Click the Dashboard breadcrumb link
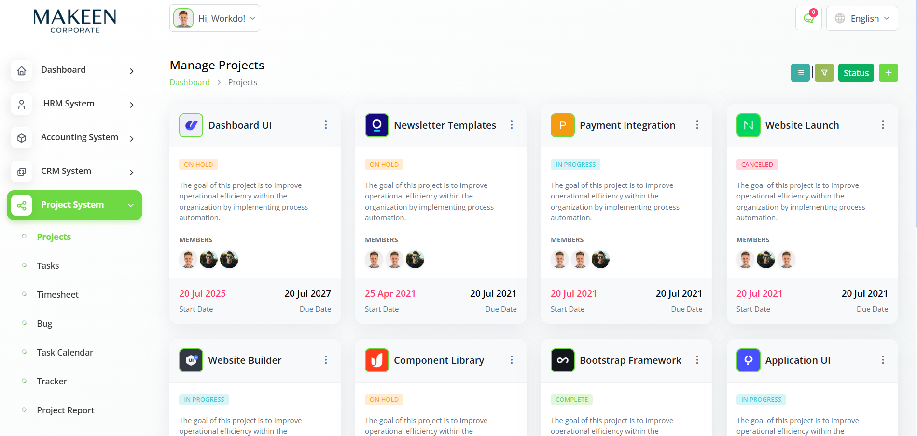Screen dimensions: 917x436 click(190, 82)
